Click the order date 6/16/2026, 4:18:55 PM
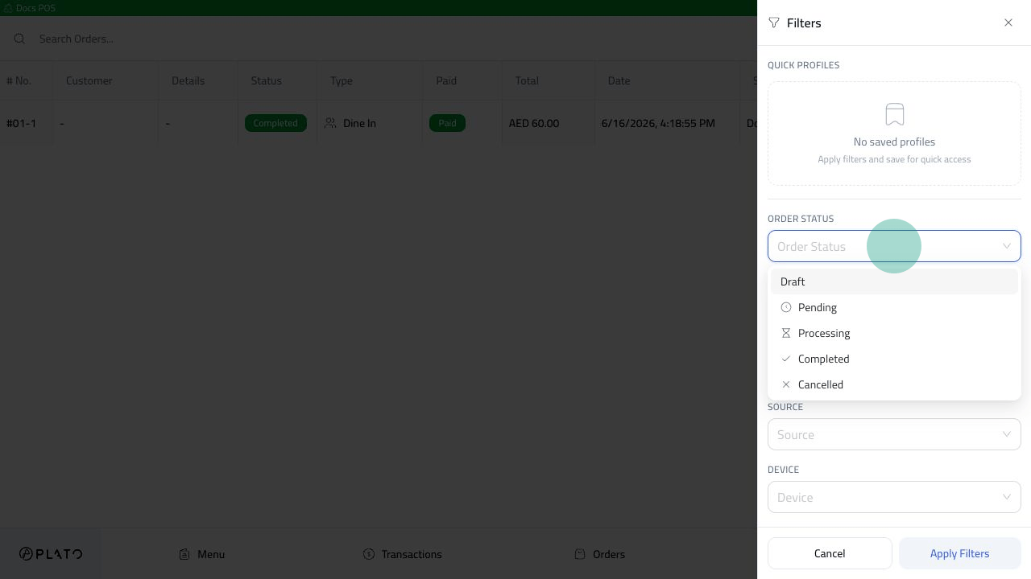 pos(658,123)
